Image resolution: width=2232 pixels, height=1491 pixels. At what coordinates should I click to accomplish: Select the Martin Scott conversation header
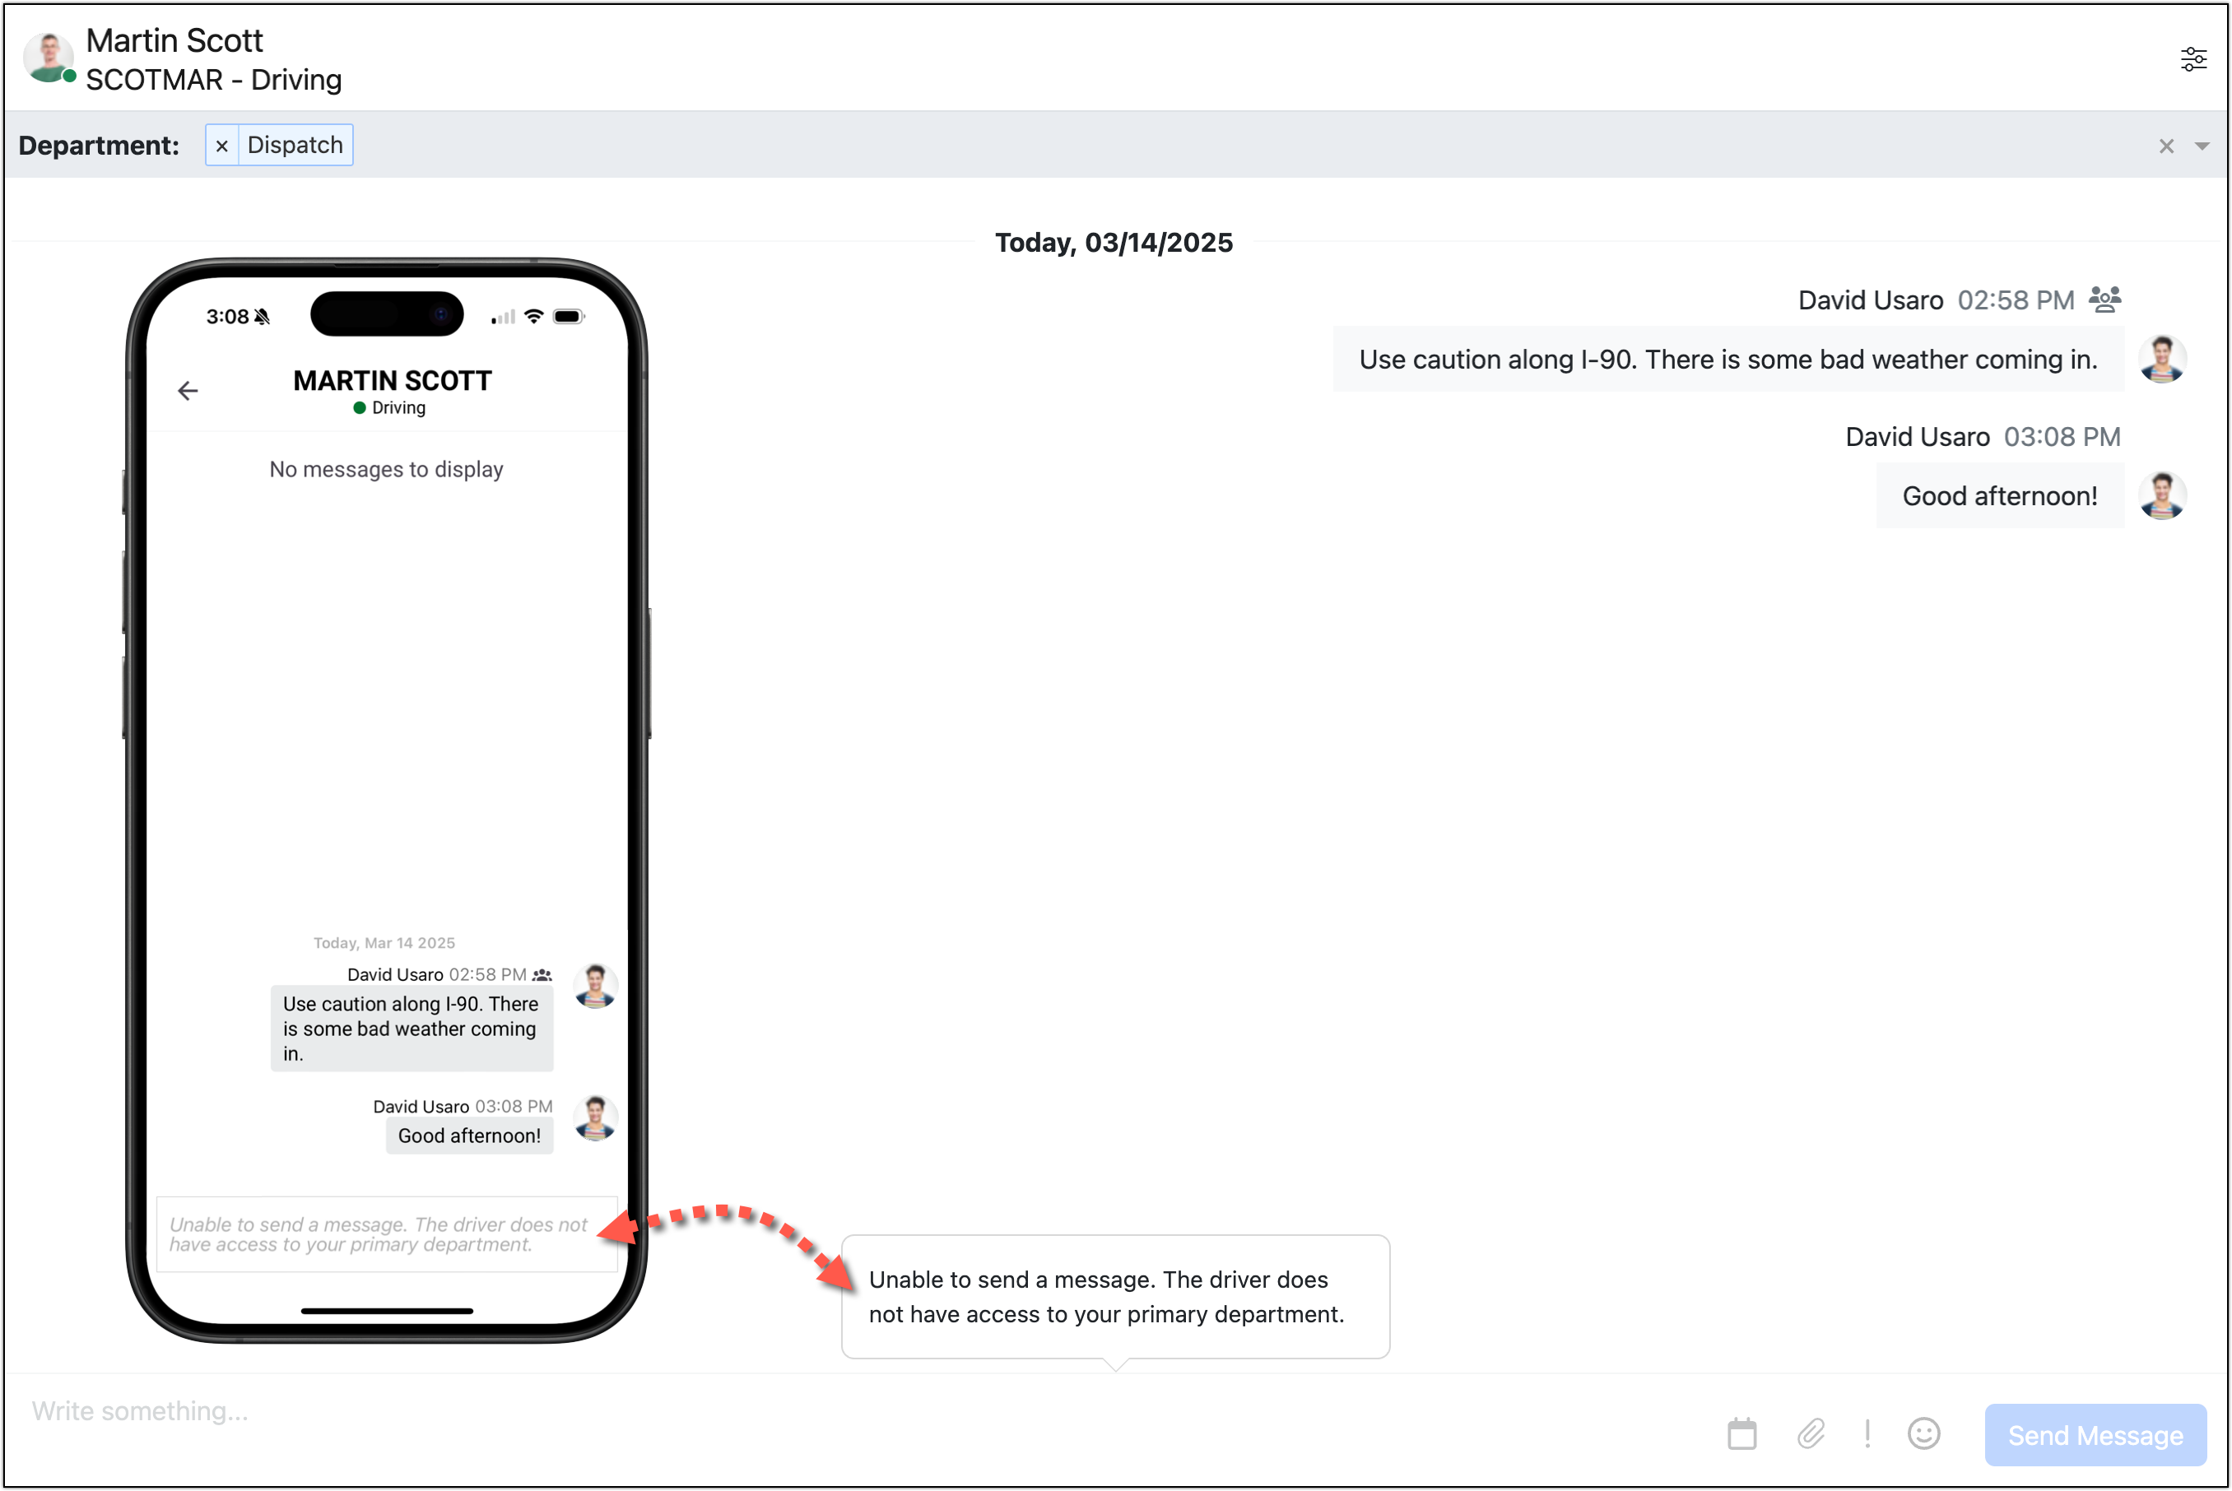click(174, 40)
